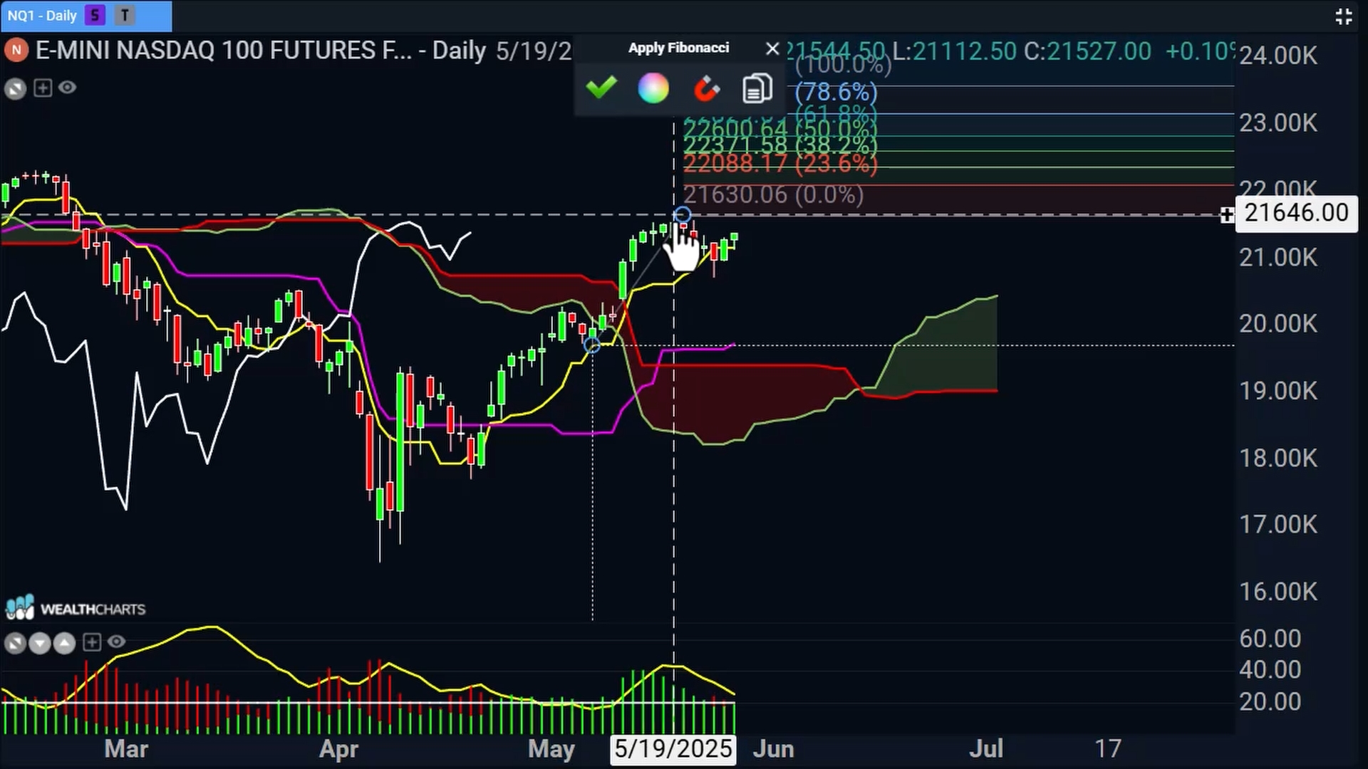Click the 40.00 indicator axis label
1368x769 pixels.
tap(1270, 670)
